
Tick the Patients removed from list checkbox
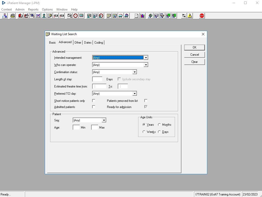point(146,101)
